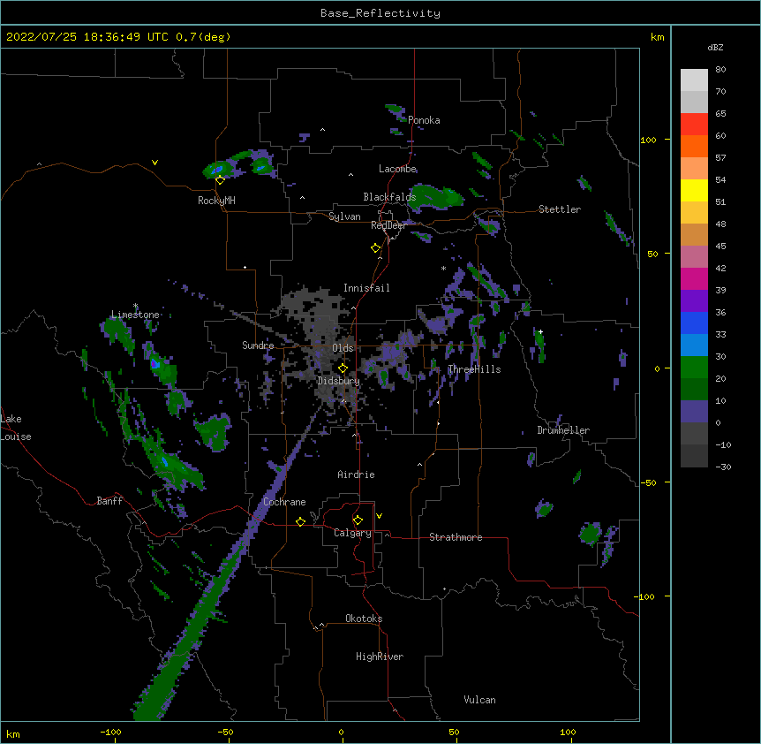
Task: Select the yellow diamond marker above Didsbury
Action: click(343, 368)
